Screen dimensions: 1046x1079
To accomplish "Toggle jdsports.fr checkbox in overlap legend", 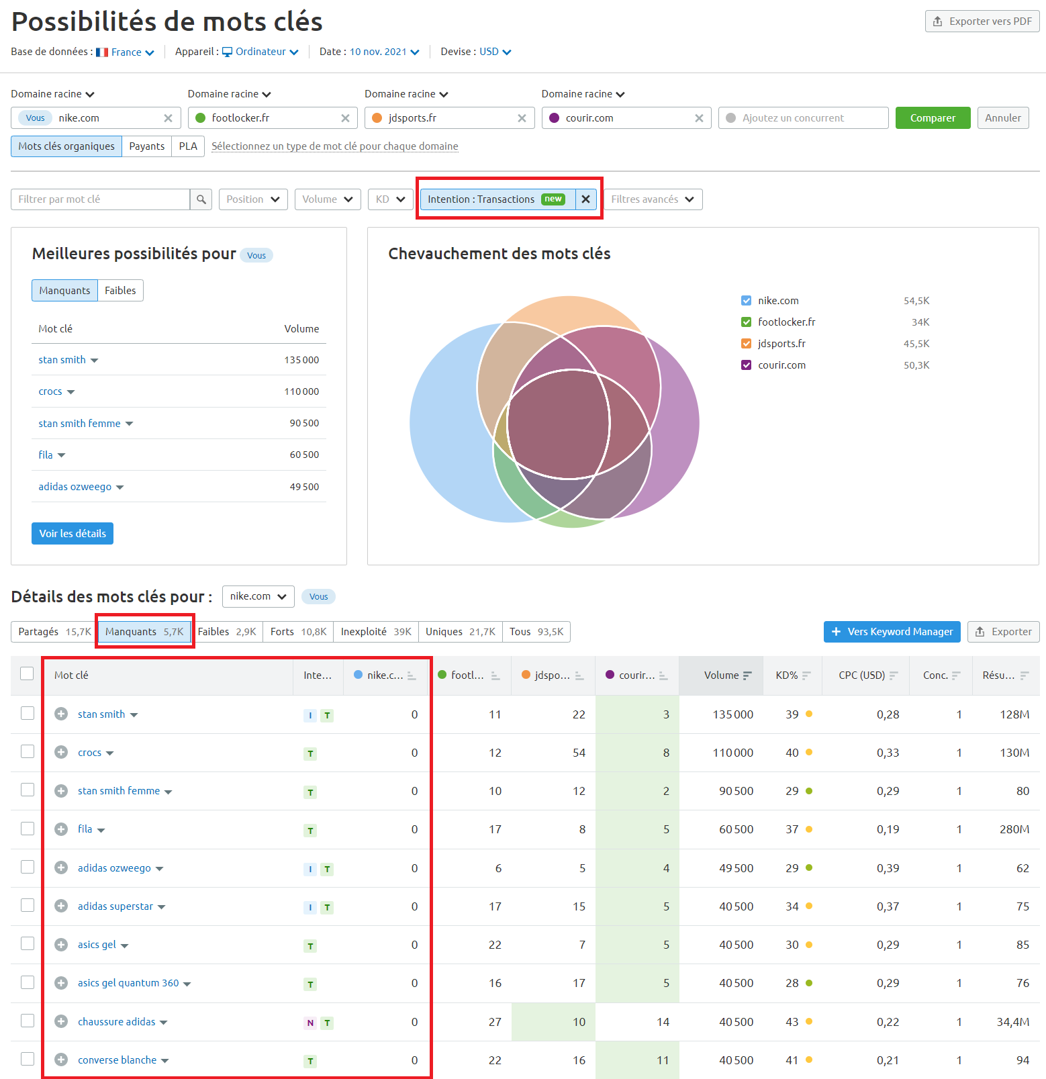I will [x=746, y=344].
